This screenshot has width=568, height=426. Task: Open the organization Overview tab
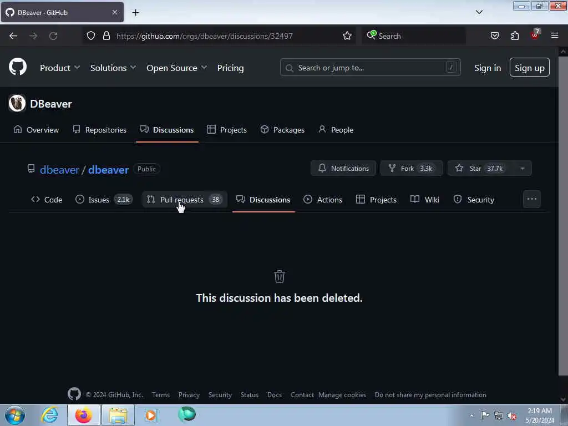(x=36, y=130)
